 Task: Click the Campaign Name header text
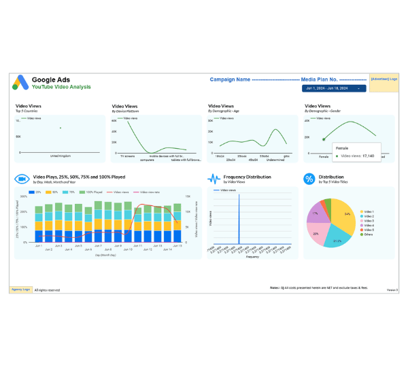(230, 80)
